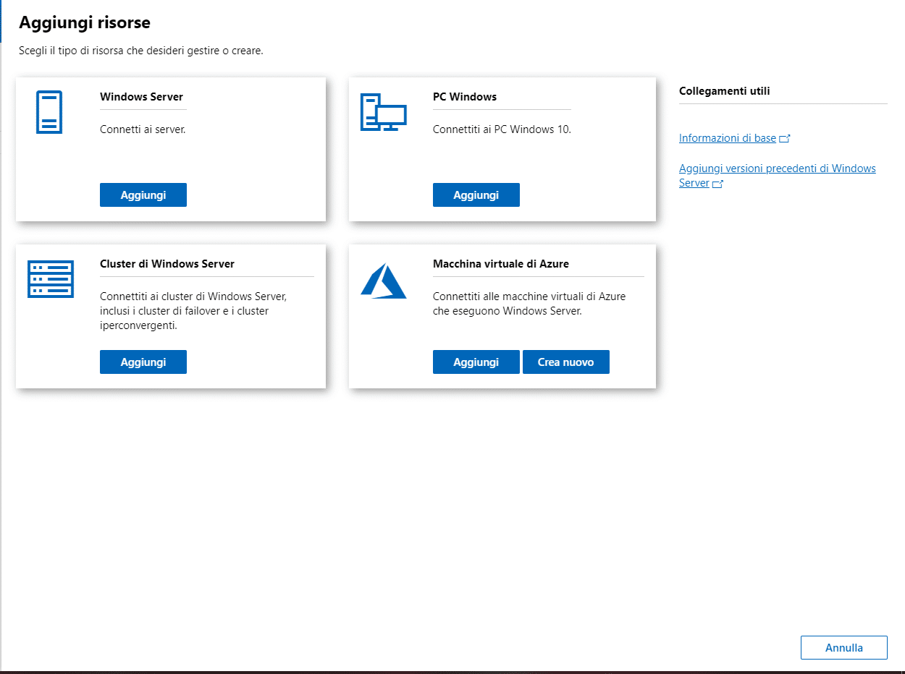Click the PC Windows desktop computer icon
905x674 pixels.
point(384,112)
